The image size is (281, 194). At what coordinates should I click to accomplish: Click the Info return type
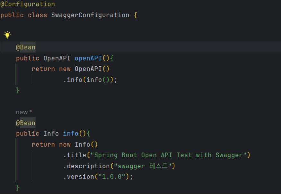pyautogui.click(x=51, y=134)
